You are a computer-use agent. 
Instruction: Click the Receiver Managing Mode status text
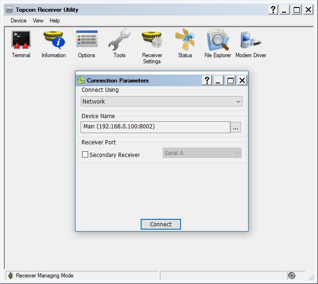coord(45,276)
